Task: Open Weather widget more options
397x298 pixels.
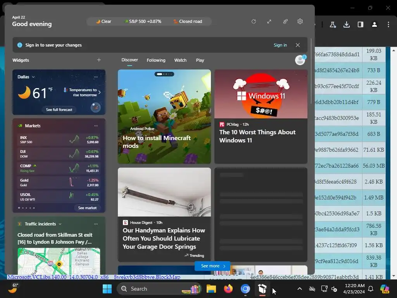Action: [96, 77]
